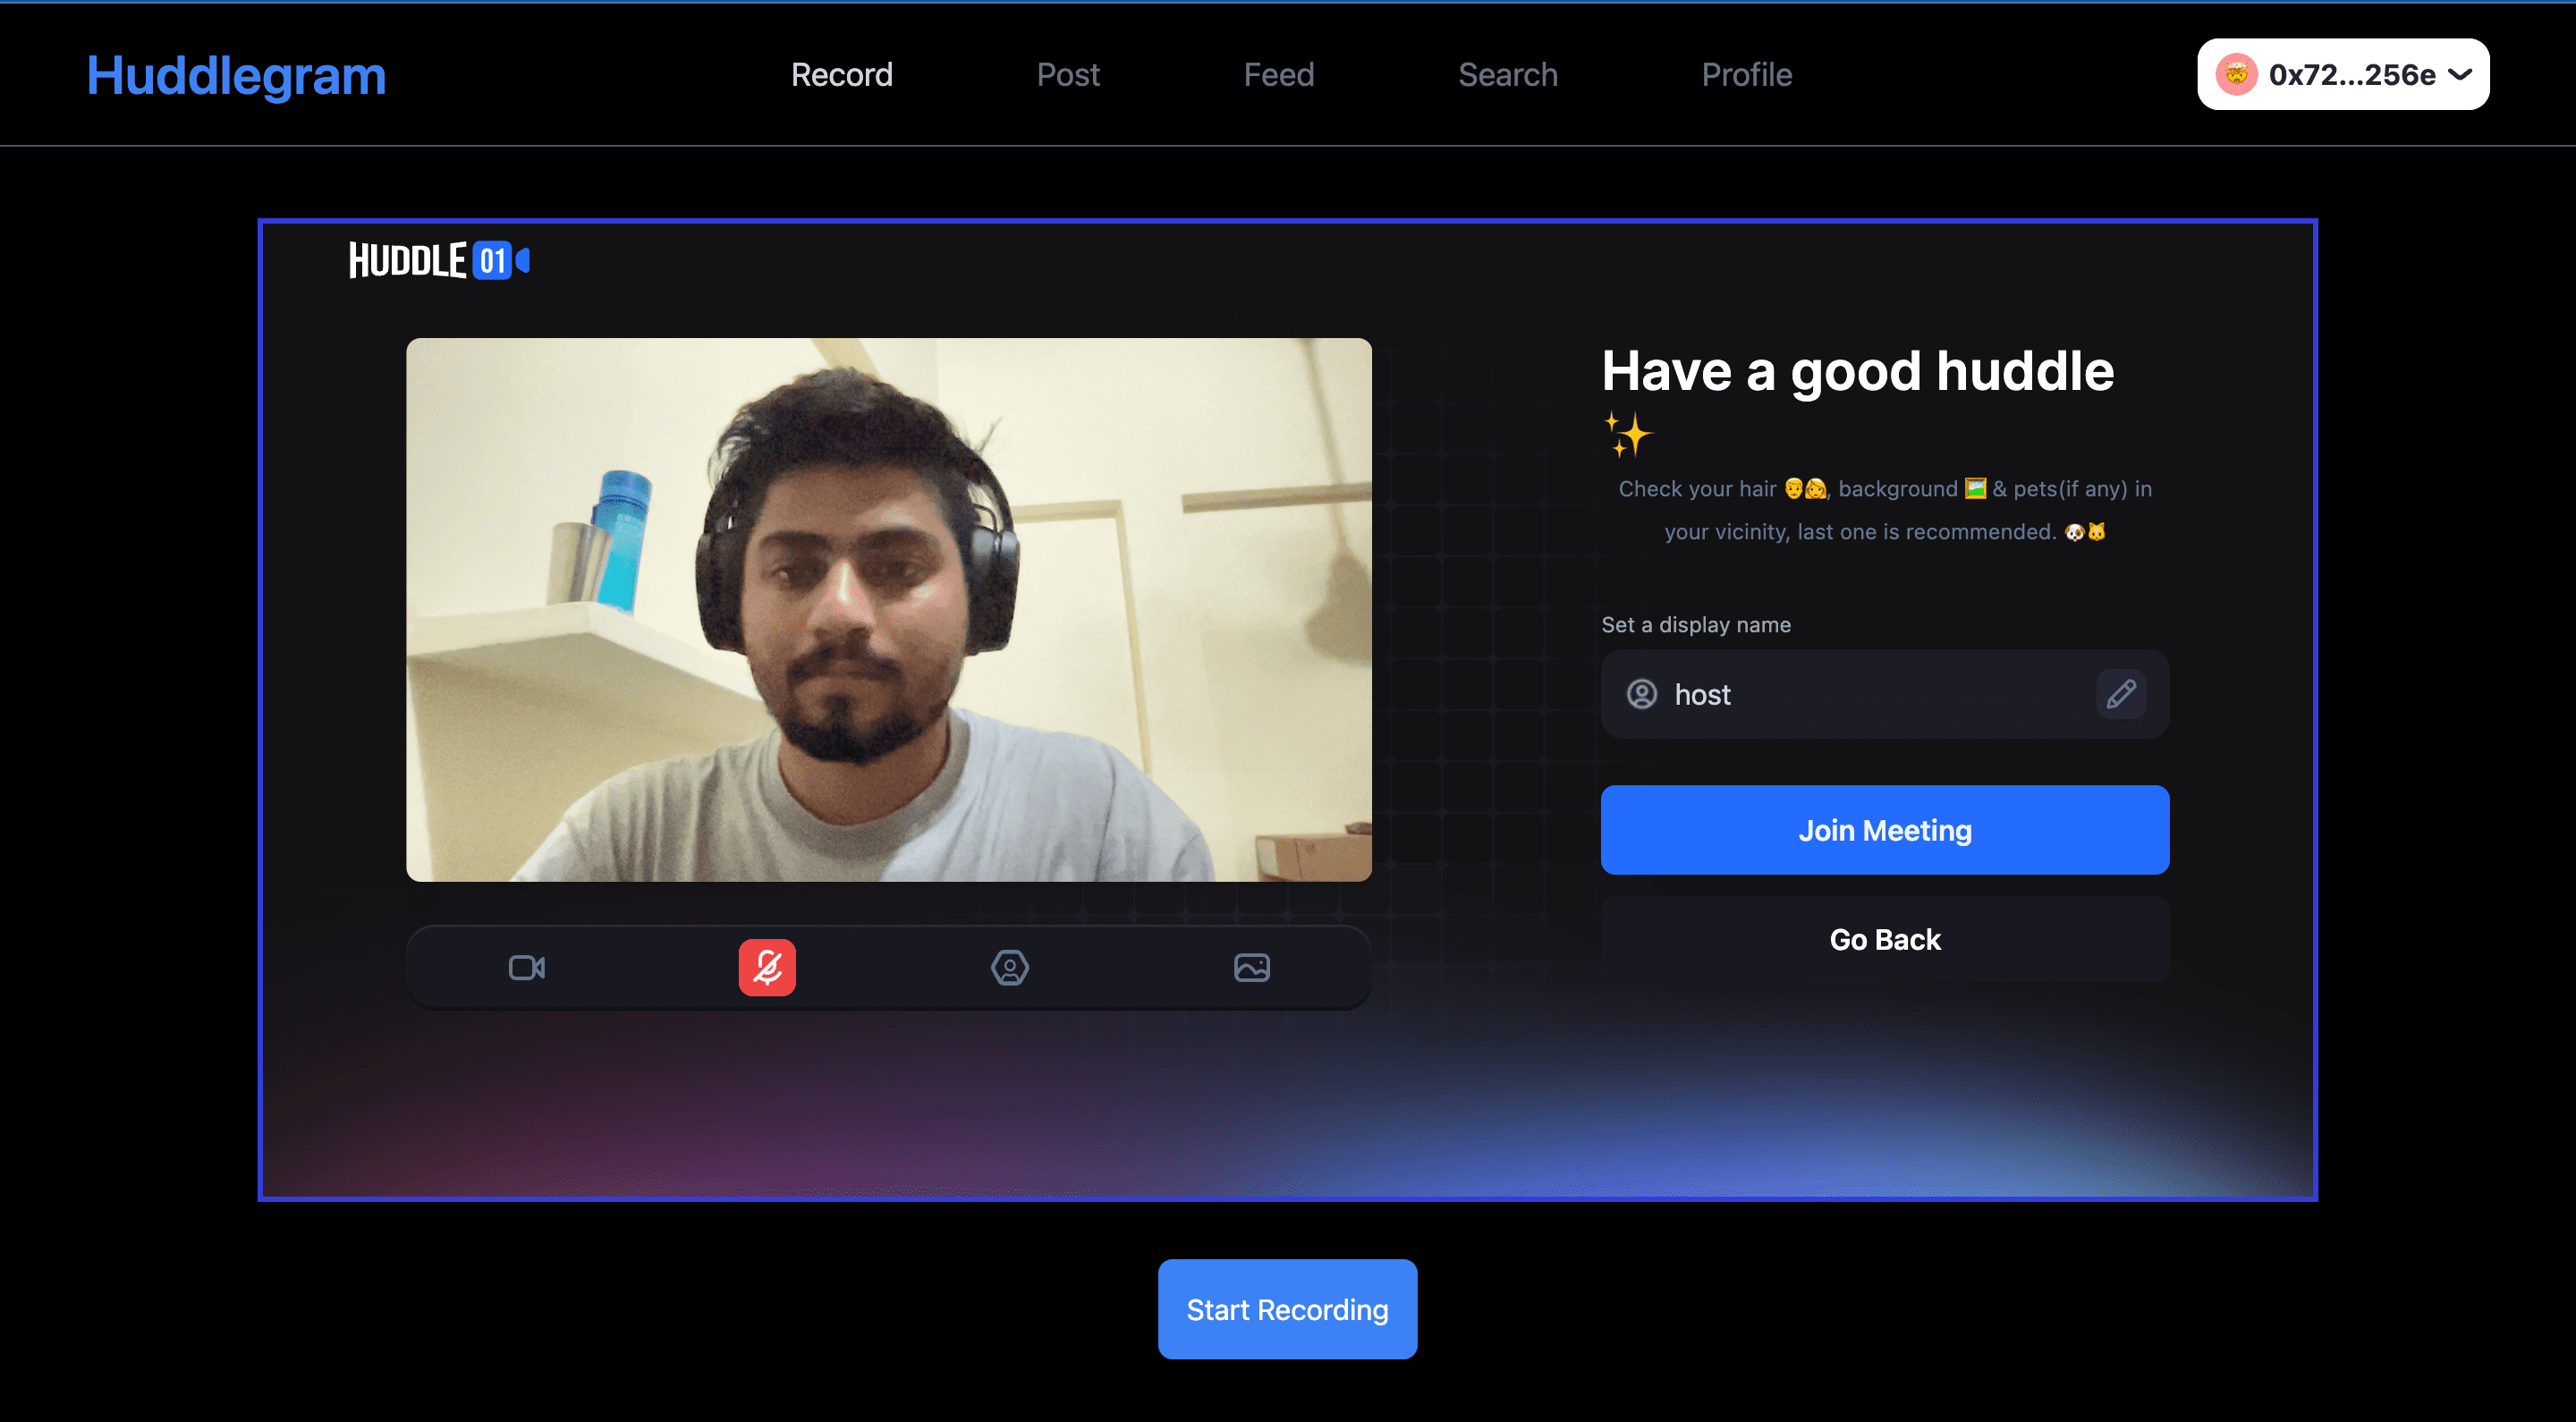Open the Profile tab
Screen dimensions: 2576x1422
click(x=1746, y=75)
